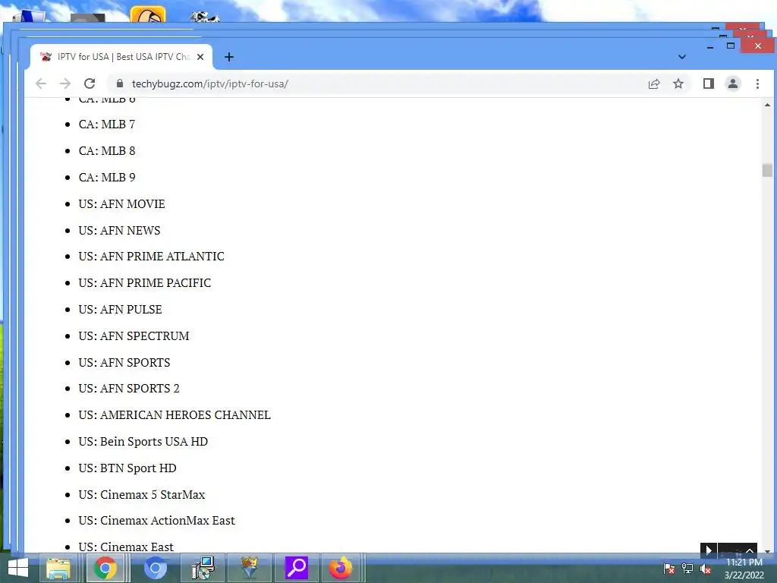Go forward to the next page

pos(65,84)
